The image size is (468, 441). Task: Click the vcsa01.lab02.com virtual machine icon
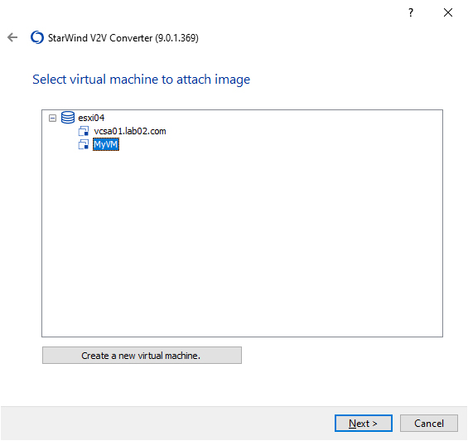click(x=84, y=131)
